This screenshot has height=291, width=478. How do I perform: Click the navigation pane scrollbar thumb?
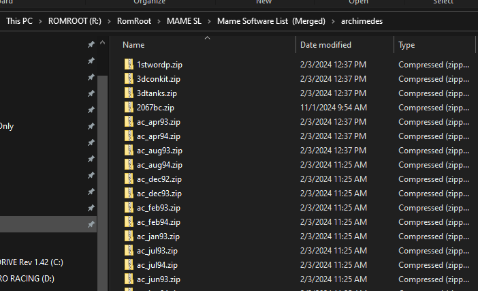(x=102, y=183)
